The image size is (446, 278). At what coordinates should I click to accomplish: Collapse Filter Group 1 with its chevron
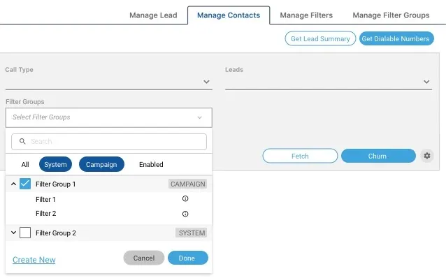13,184
